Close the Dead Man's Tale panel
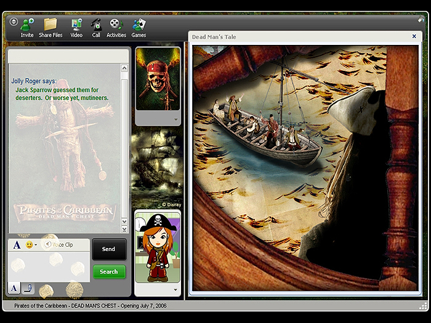Image resolution: width=431 pixels, height=323 pixels. (414, 36)
